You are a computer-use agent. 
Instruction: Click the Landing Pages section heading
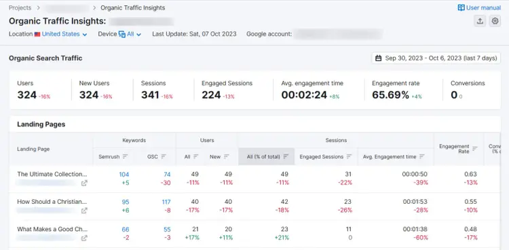point(41,124)
